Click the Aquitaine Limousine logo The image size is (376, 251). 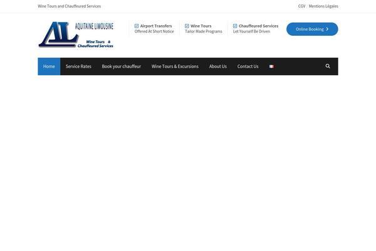point(76,35)
